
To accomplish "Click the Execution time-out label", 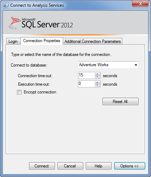I will 34,84.
